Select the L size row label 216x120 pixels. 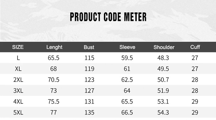point(18,58)
